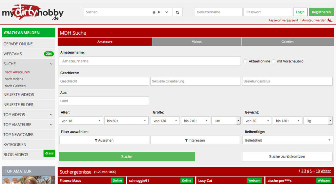Click the magnifier search icon in header

click(x=177, y=12)
